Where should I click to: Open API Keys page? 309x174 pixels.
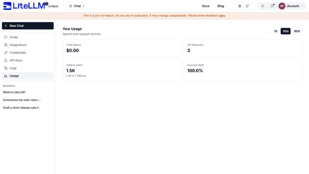coord(28,60)
